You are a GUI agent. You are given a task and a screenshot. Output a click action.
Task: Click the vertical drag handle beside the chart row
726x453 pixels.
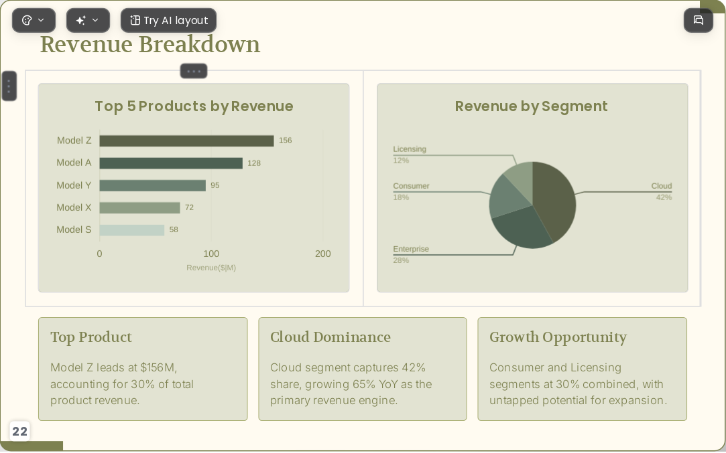[9, 86]
